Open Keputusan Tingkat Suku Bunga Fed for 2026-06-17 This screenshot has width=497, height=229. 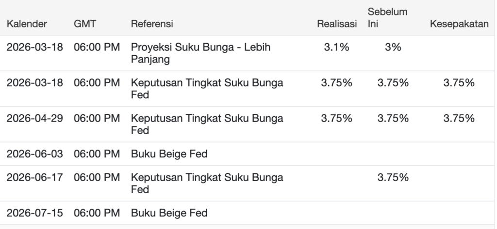207,183
